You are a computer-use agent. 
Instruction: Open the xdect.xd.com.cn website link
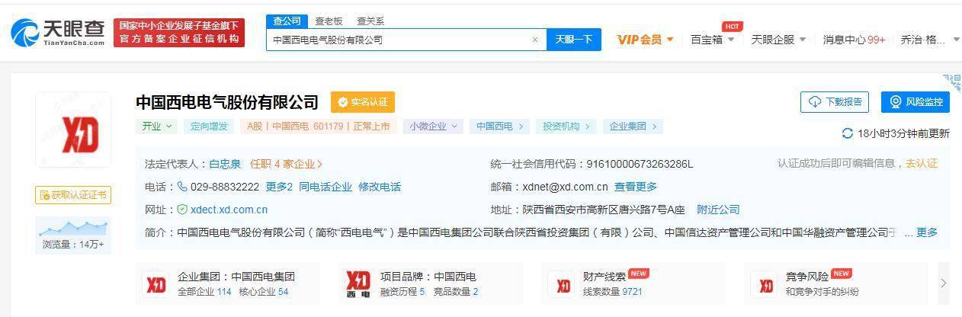[228, 210]
